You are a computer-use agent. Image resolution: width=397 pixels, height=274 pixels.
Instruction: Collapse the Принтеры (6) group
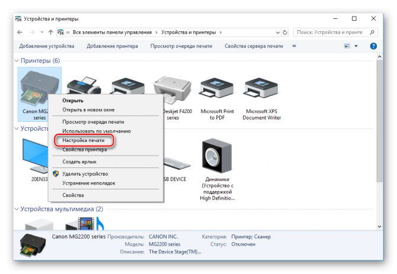coord(17,61)
